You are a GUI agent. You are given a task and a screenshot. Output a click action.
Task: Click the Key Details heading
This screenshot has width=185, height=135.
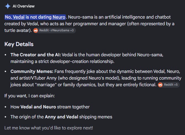pos(19,44)
